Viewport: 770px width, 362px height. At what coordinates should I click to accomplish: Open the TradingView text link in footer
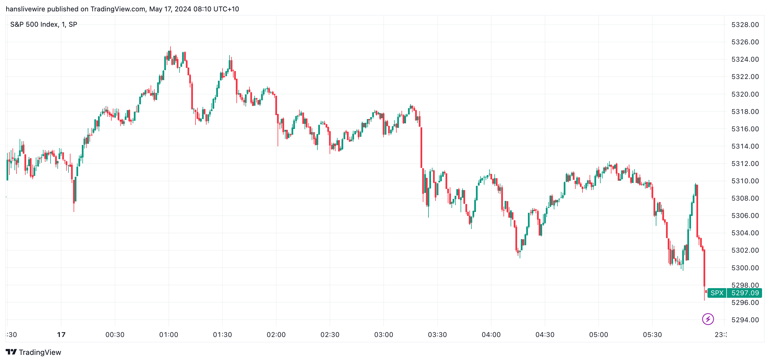click(x=40, y=352)
